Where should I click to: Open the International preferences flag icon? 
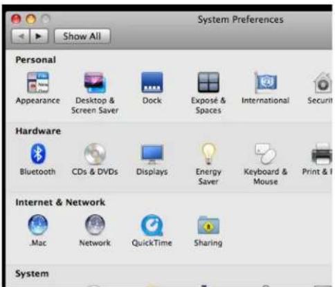pos(265,82)
